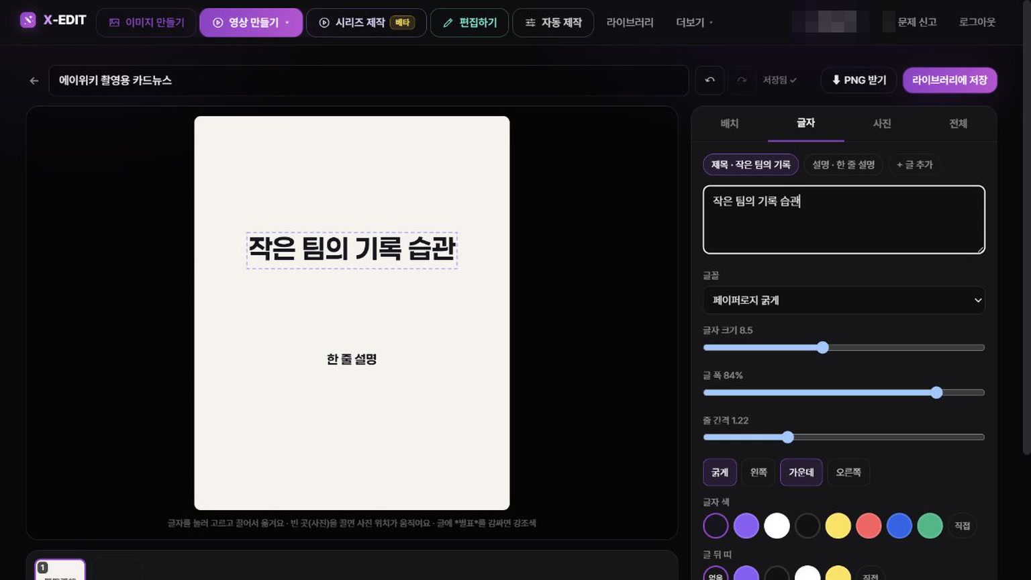The width and height of the screenshot is (1031, 580).
Task: Expand the 더보기 menu
Action: pyautogui.click(x=694, y=22)
